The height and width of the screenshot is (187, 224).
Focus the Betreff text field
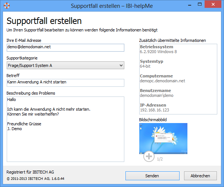[x=65, y=82]
